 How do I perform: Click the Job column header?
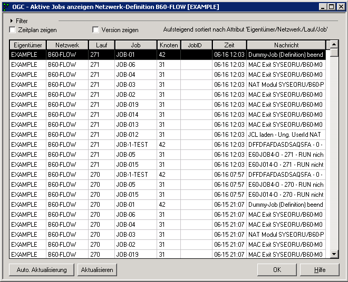point(136,45)
